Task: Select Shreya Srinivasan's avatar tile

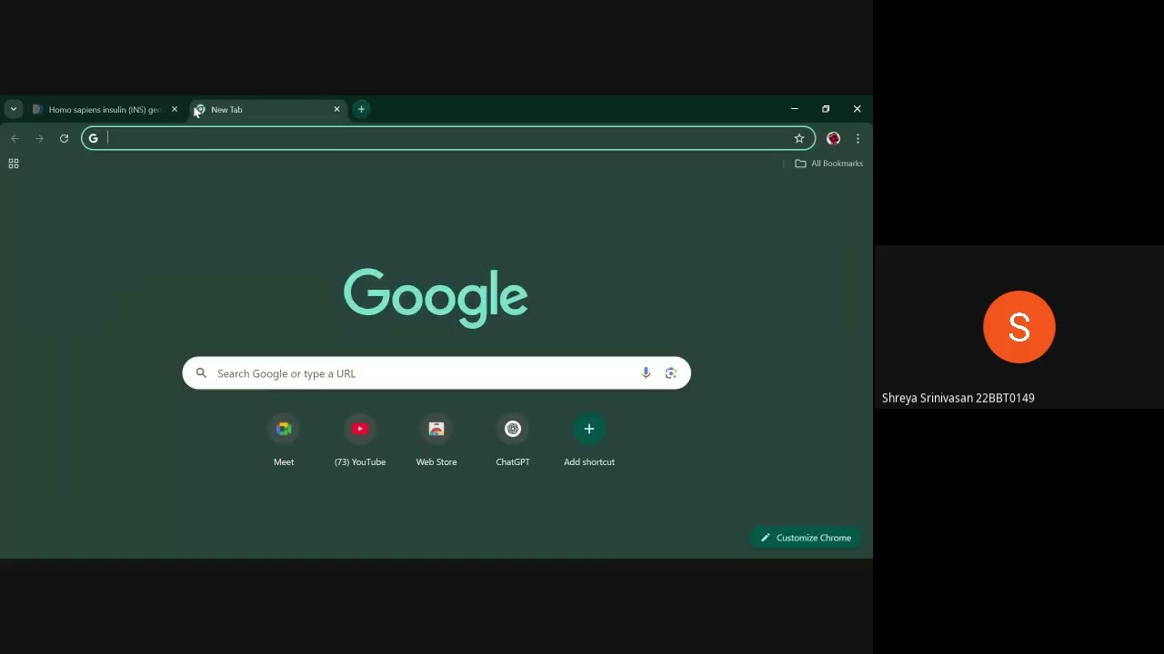Action: click(1019, 327)
